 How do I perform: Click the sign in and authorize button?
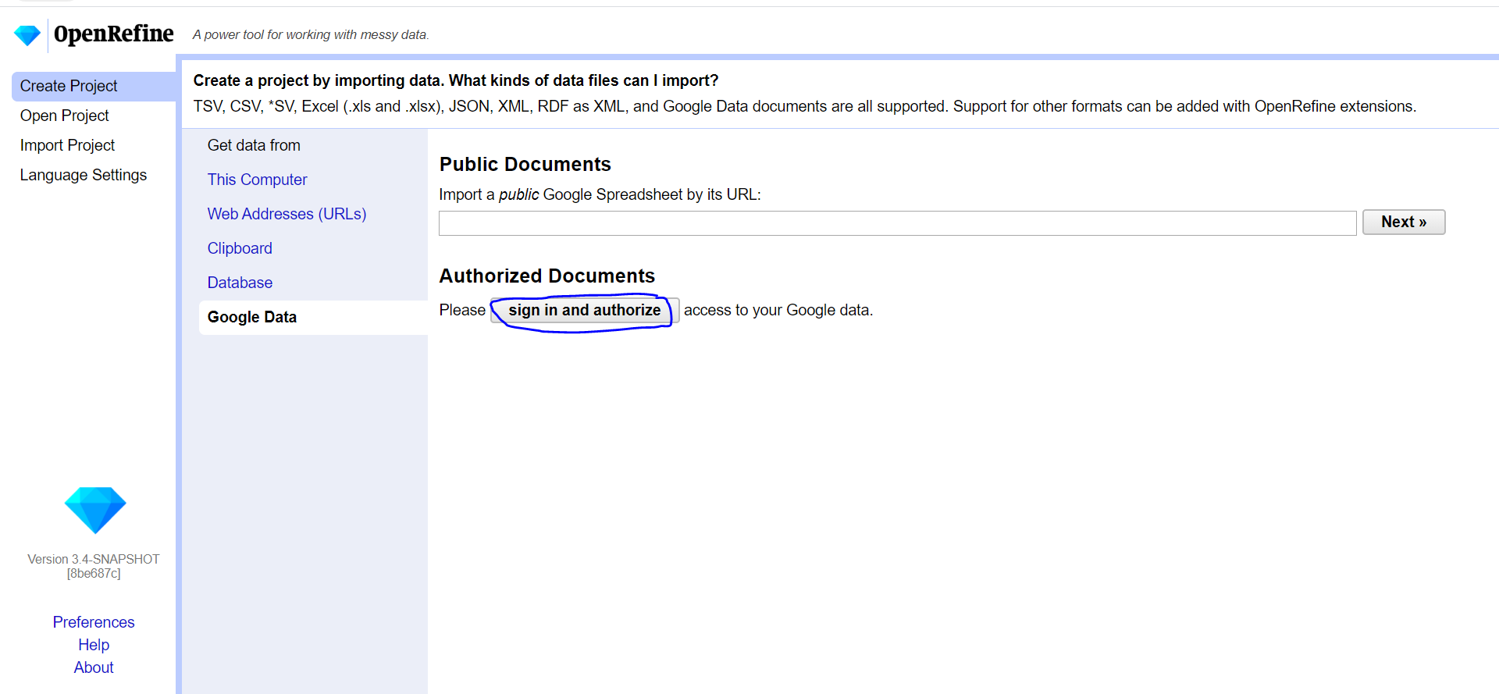coord(585,311)
